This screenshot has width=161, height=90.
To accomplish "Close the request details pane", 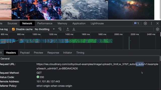I will (x=1, y=53).
